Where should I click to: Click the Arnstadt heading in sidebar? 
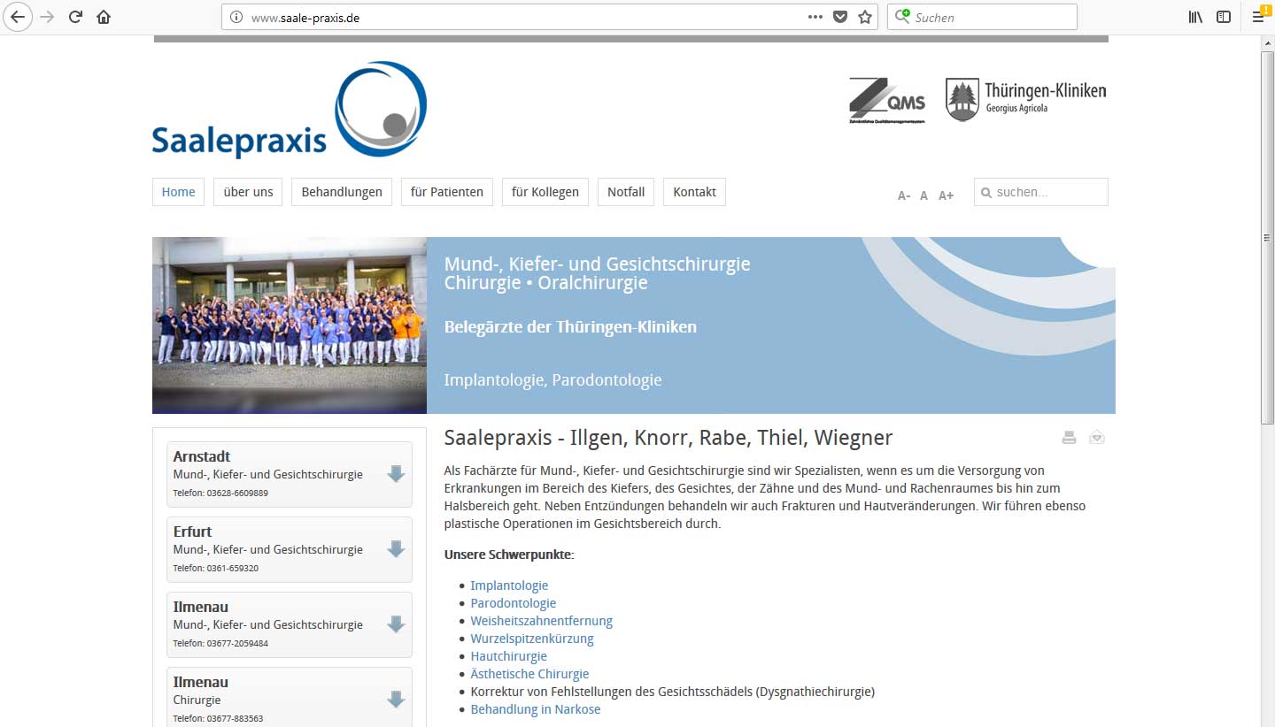tap(202, 457)
